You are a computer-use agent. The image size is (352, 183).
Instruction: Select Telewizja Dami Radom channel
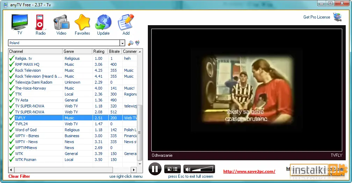coord(73,82)
